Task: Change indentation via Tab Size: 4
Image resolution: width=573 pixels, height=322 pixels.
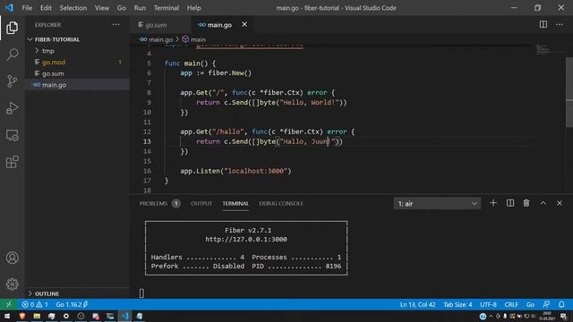Action: point(458,304)
